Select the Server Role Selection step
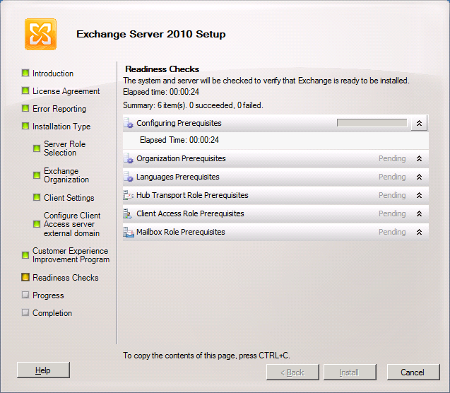This screenshot has width=450, height=393. [x=64, y=148]
